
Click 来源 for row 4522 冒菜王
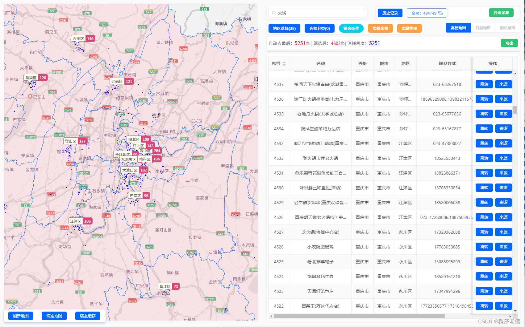[503, 306]
